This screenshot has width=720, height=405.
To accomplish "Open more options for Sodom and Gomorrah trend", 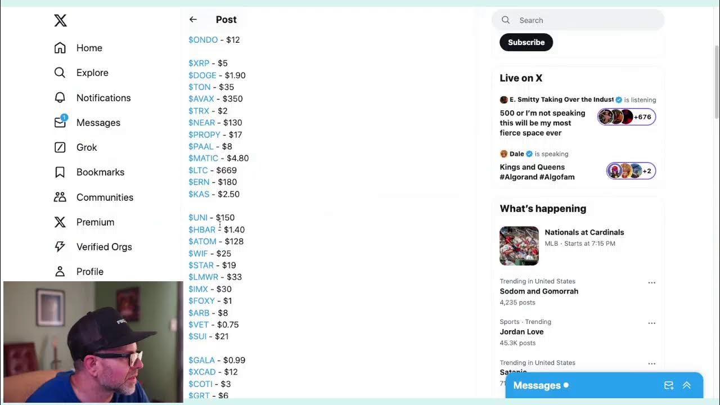I will pyautogui.click(x=651, y=282).
